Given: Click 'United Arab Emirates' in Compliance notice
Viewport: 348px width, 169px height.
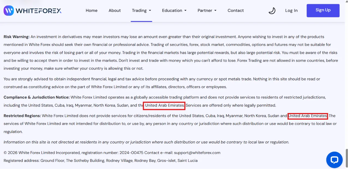Looking at the screenshot, I should pyautogui.click(x=164, y=105).
